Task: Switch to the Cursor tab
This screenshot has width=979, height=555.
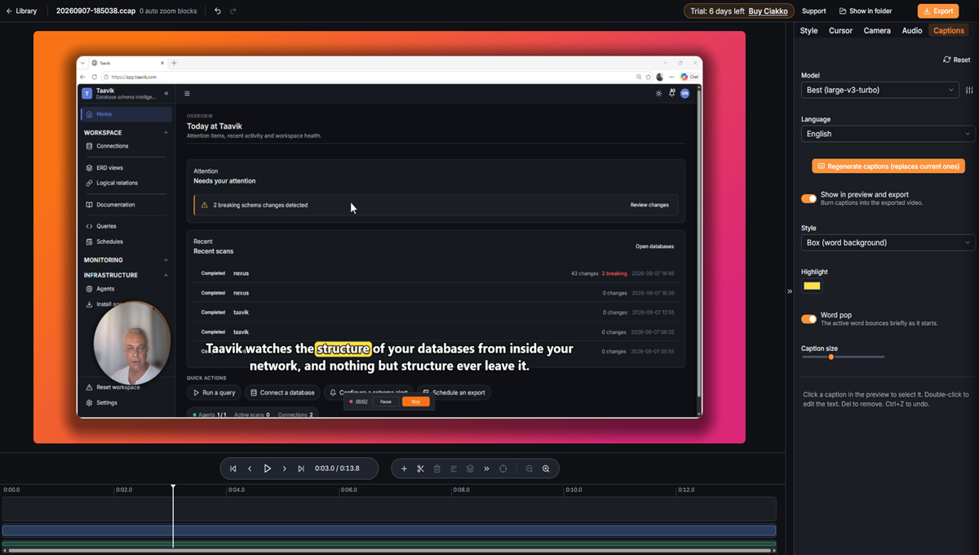Action: [840, 30]
